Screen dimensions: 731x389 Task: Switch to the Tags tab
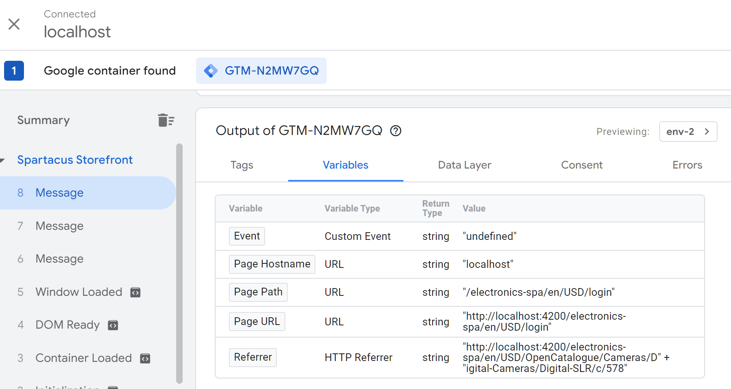tap(242, 165)
